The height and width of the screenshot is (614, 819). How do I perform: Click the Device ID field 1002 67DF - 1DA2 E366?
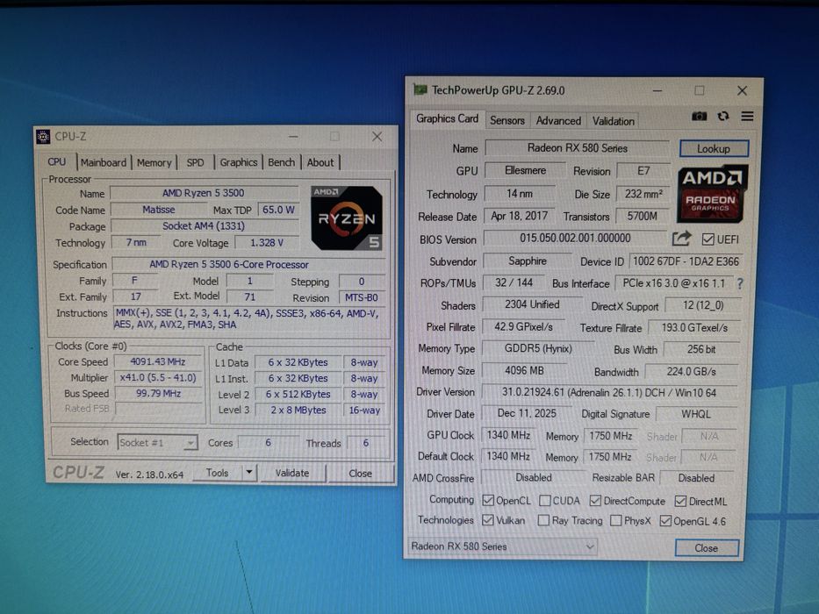[x=686, y=261]
